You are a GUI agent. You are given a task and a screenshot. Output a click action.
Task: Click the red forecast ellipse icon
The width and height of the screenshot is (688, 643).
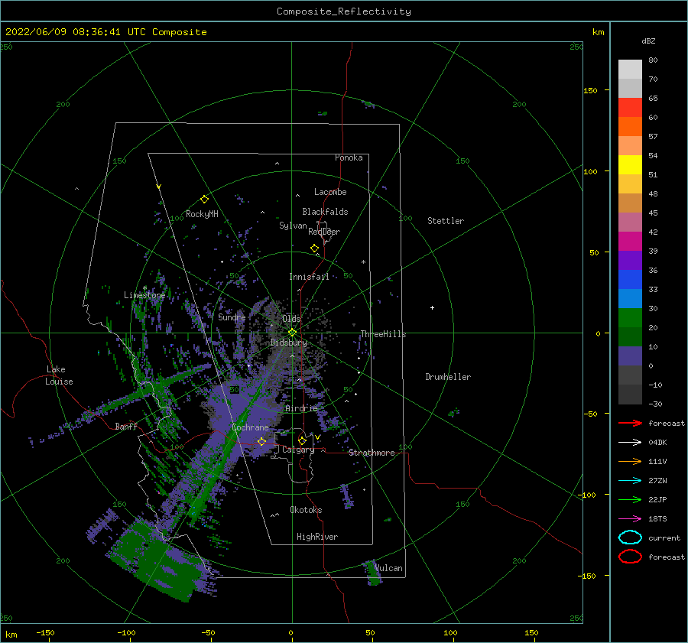click(630, 557)
